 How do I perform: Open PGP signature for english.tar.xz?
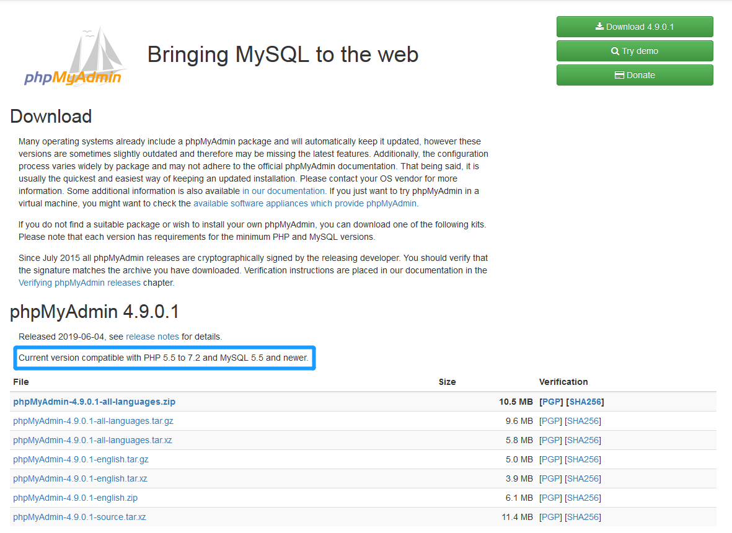550,478
